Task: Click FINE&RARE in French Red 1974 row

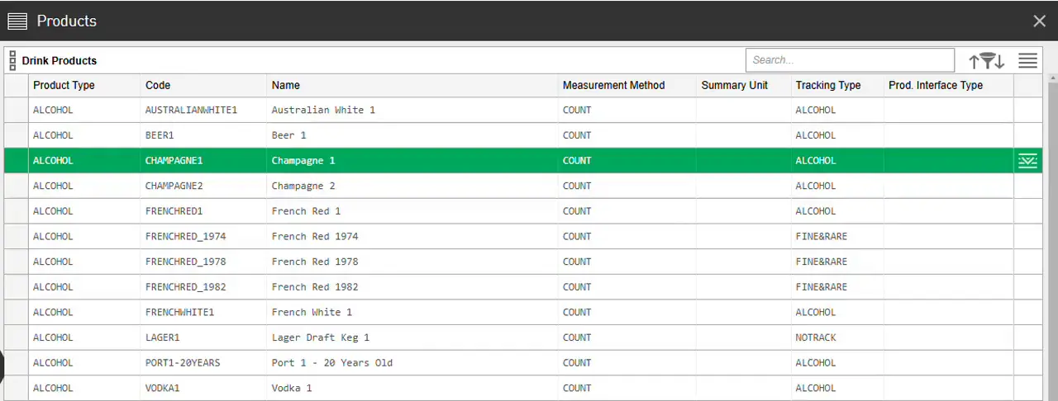Action: [x=837, y=237]
